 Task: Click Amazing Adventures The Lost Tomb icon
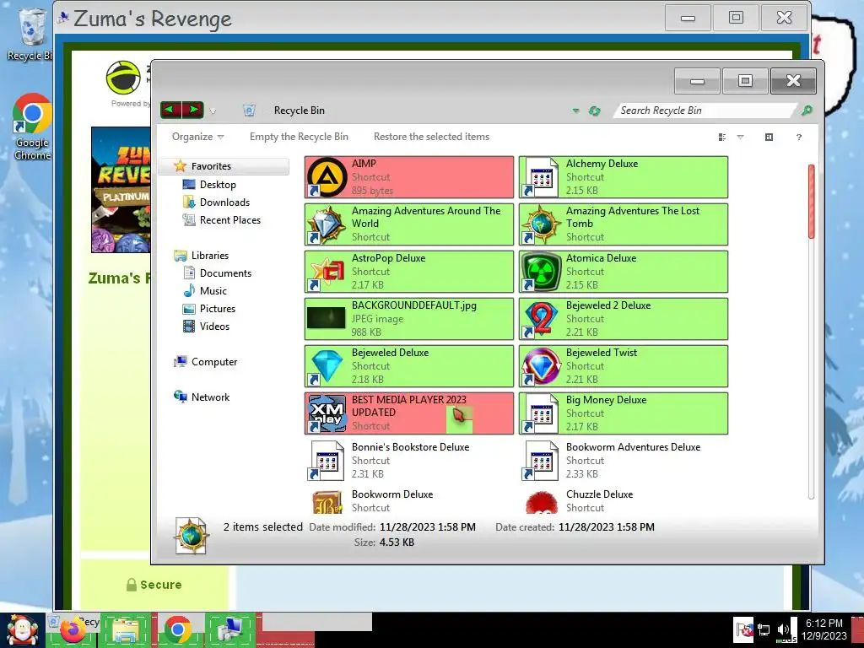point(541,224)
